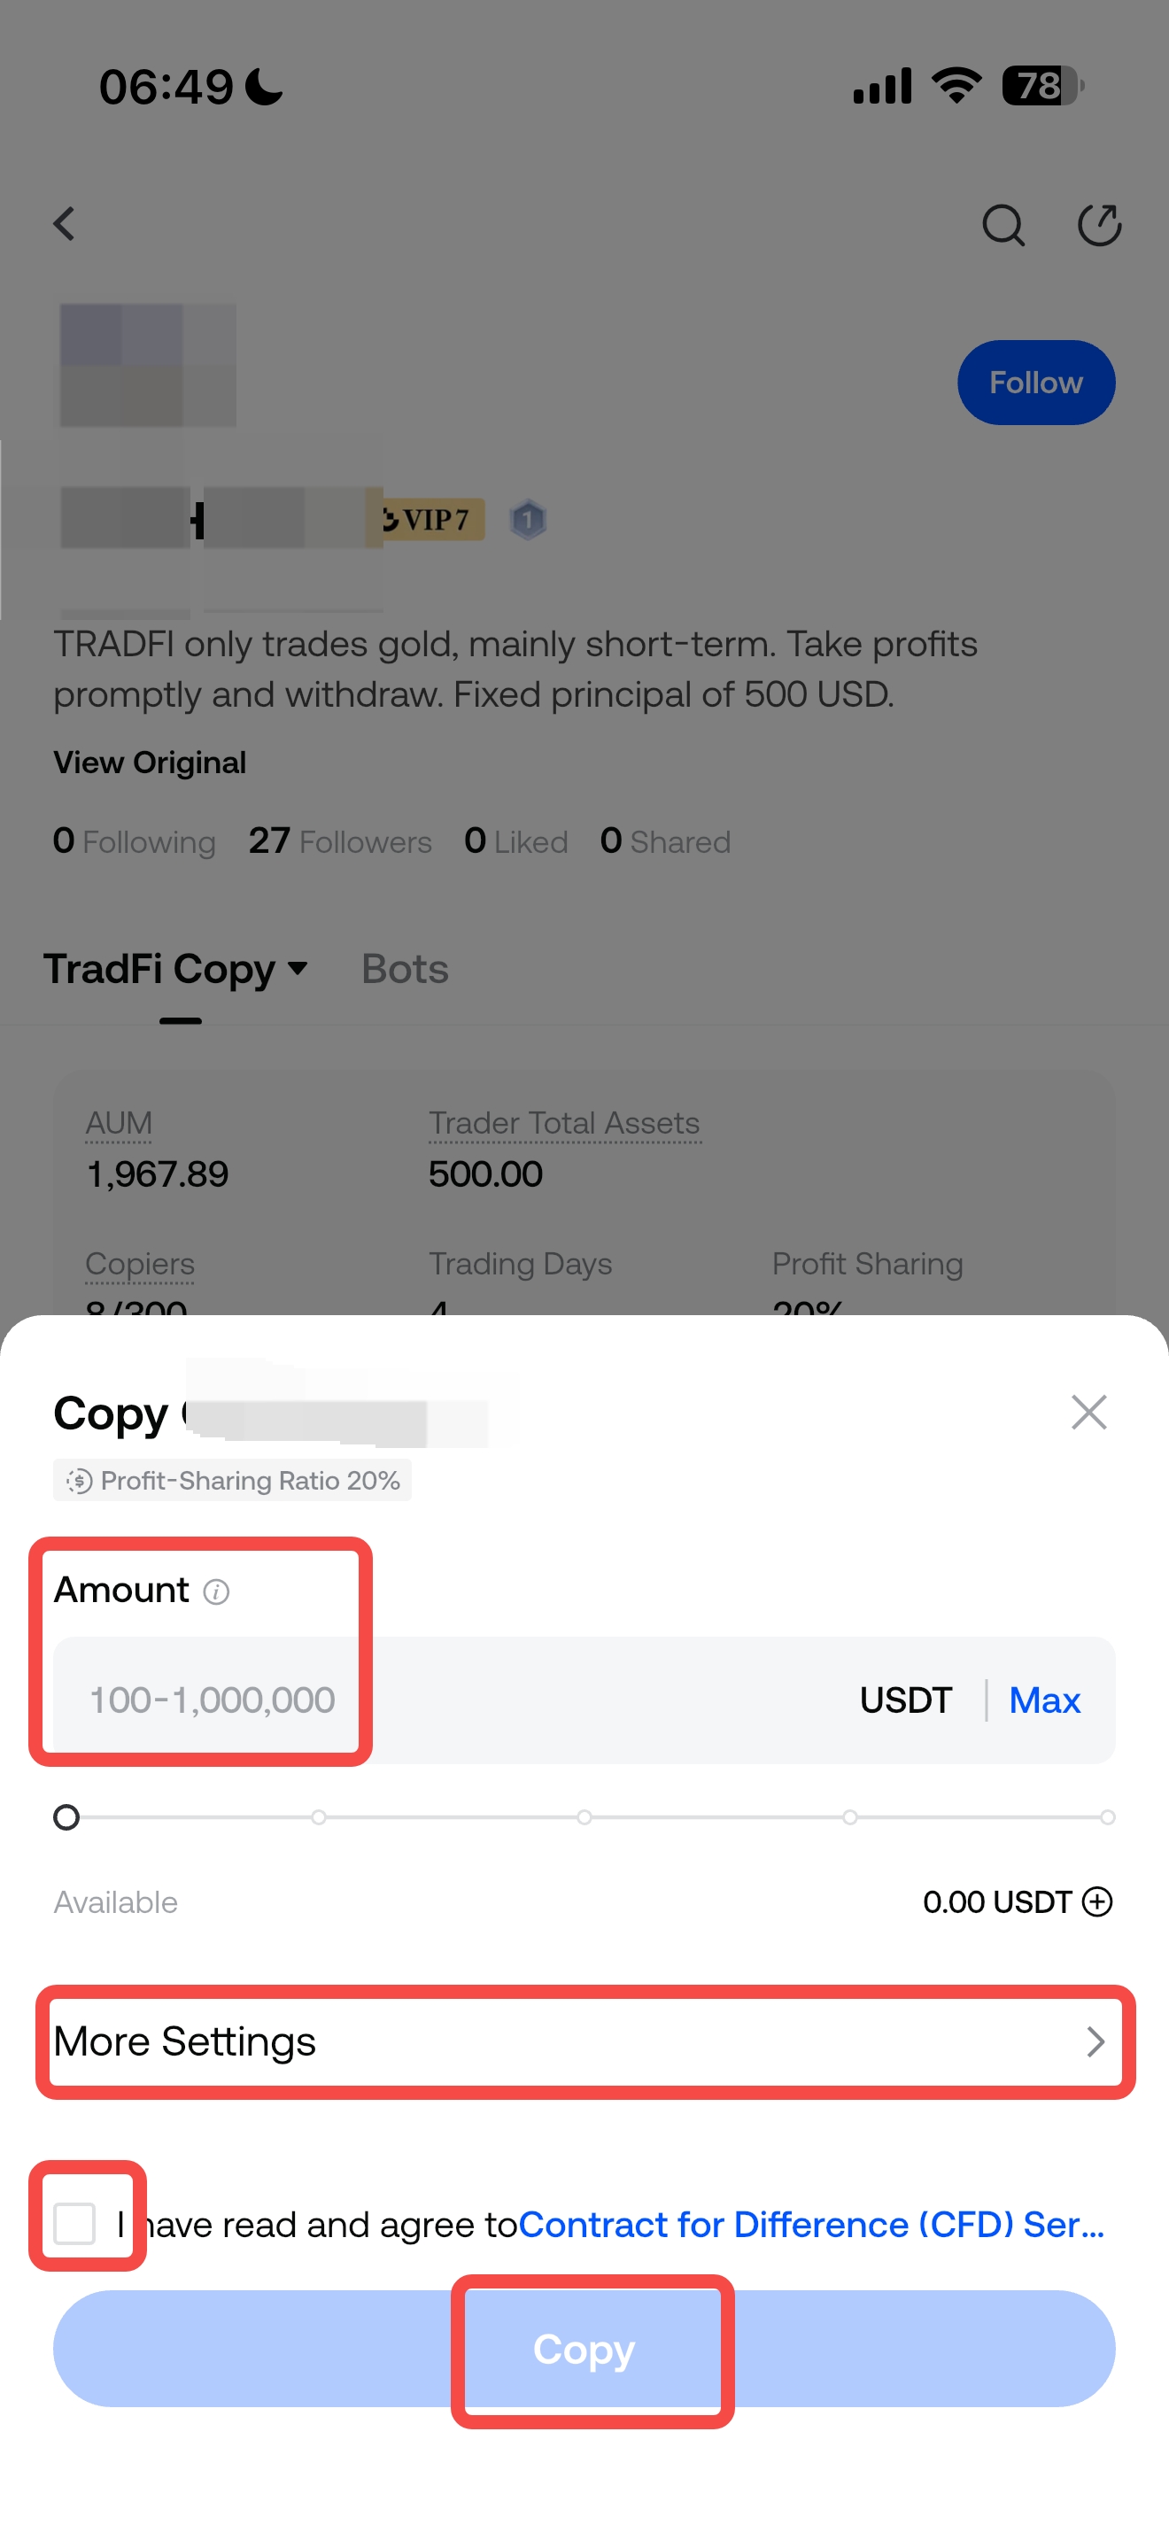Click the Amount info icon

click(216, 1591)
